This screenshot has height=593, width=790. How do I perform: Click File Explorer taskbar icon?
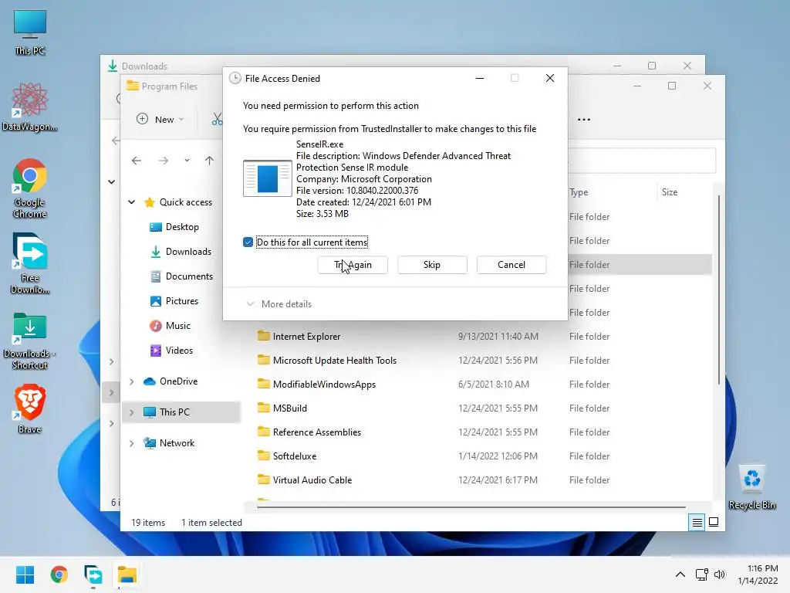[127, 574]
